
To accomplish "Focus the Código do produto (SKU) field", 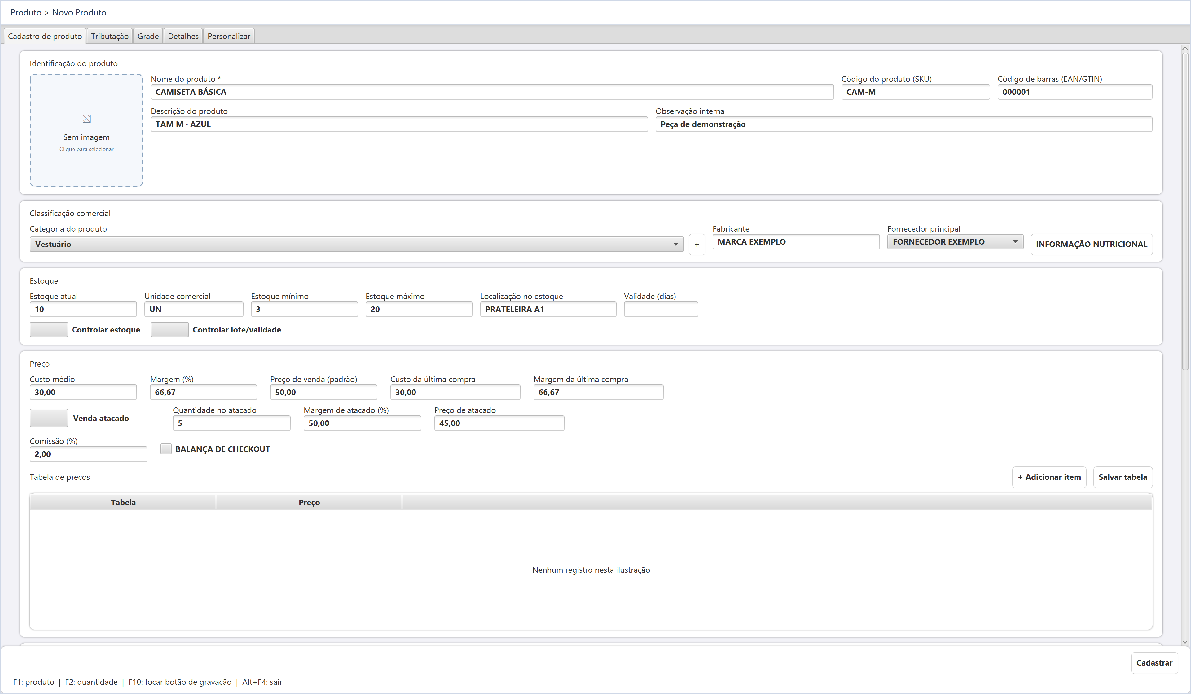I will click(x=916, y=92).
